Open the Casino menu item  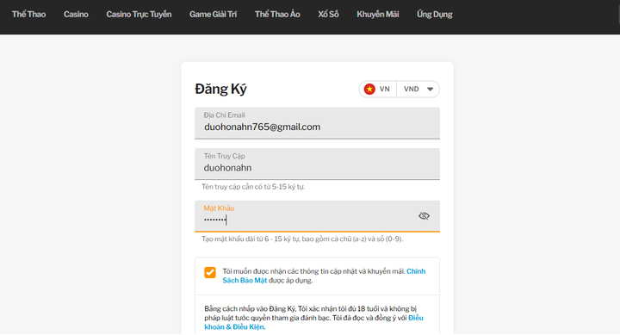pyautogui.click(x=76, y=15)
